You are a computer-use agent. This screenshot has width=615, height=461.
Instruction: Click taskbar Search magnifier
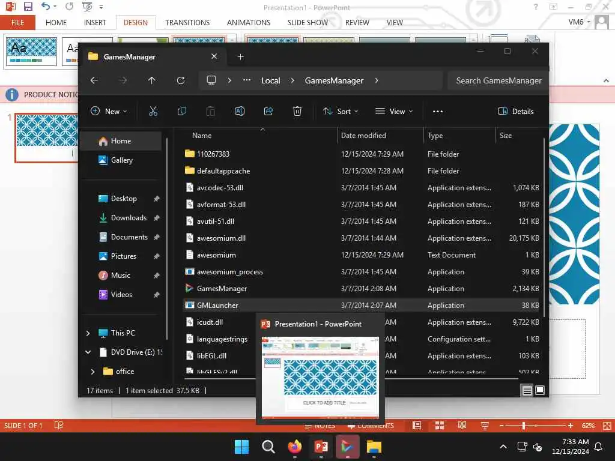point(268,447)
